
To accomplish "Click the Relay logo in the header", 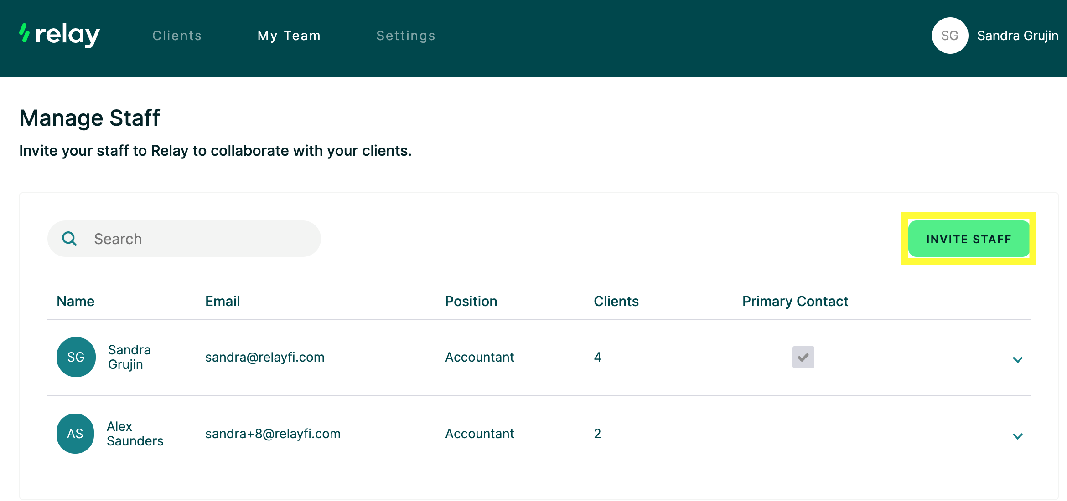I will tap(60, 35).
